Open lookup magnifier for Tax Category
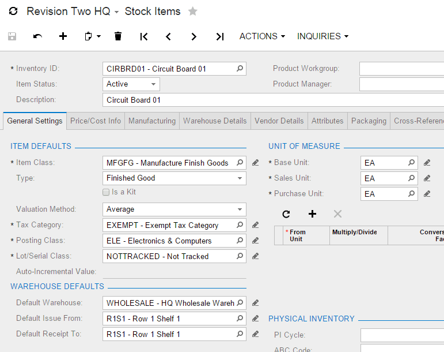Image resolution: width=444 pixels, height=352 pixels. (x=240, y=225)
